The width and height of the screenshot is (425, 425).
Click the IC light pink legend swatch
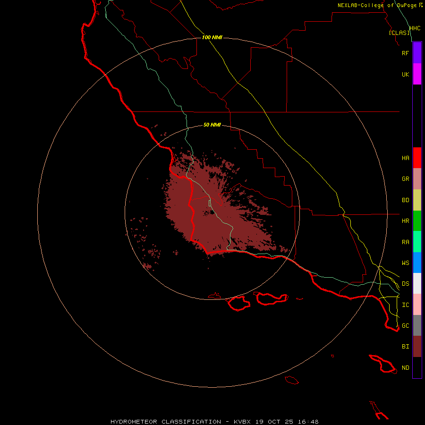click(417, 305)
